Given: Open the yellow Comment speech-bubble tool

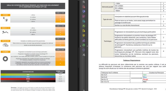Looking at the screenshot, I should tap(84, 35).
